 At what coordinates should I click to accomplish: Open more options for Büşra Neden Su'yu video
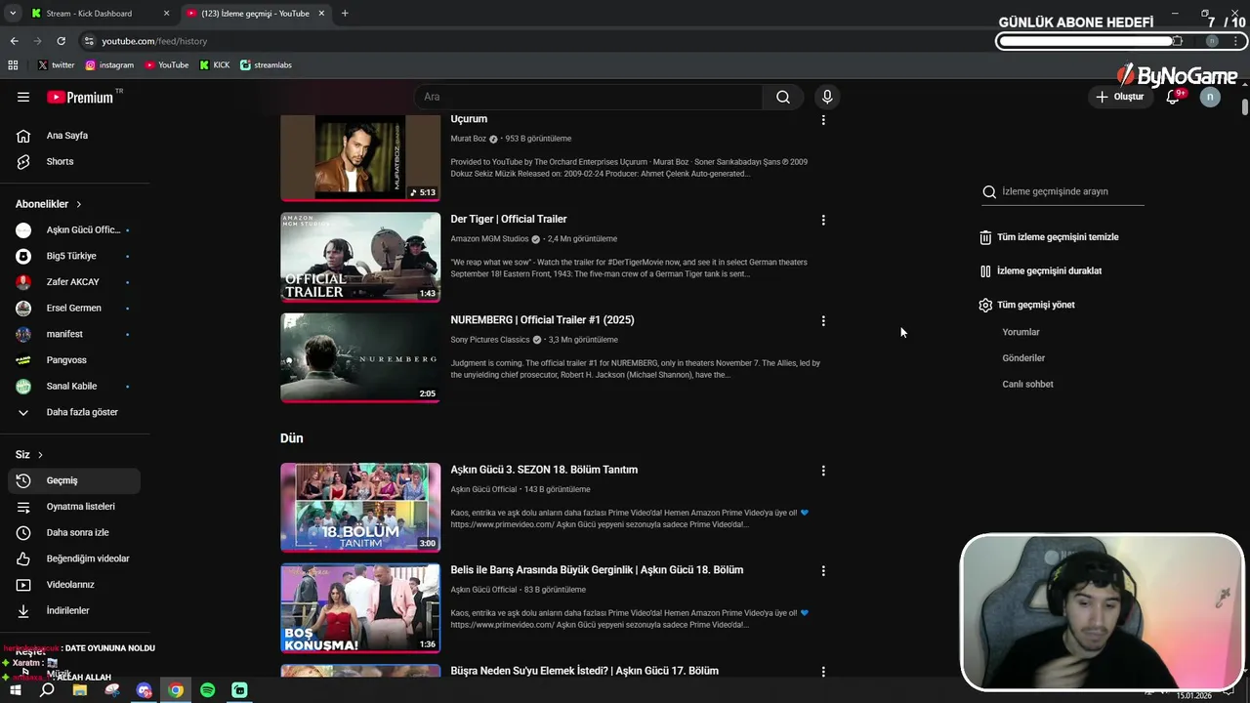pyautogui.click(x=823, y=671)
